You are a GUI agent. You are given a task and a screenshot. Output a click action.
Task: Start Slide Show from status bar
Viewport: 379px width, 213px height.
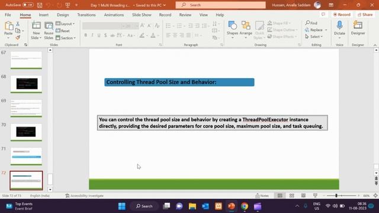(x=315, y=196)
